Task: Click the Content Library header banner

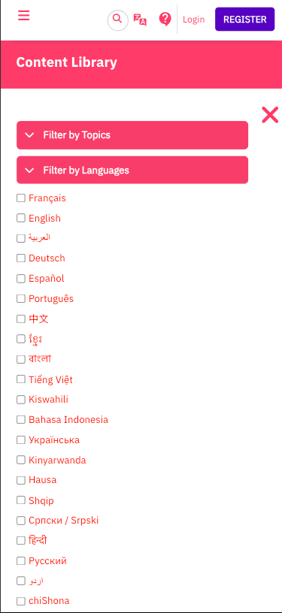Action: click(x=141, y=64)
